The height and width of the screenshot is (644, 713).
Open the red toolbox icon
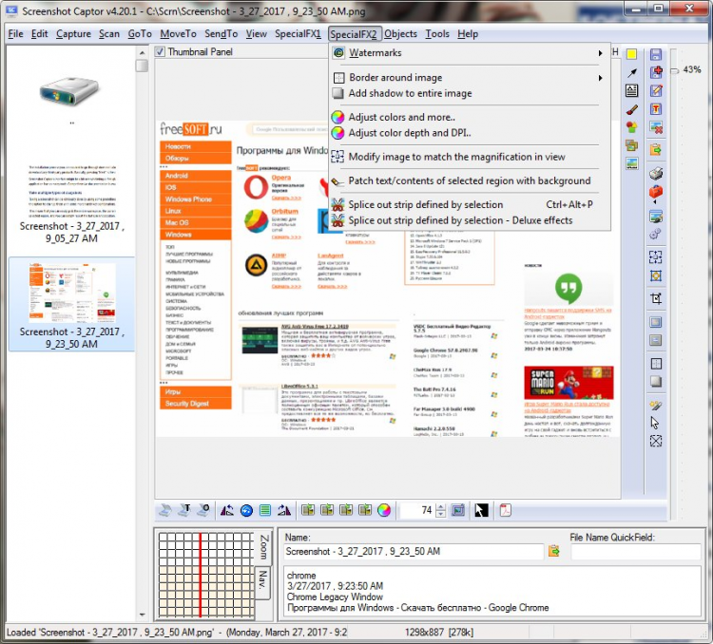pyautogui.click(x=655, y=192)
